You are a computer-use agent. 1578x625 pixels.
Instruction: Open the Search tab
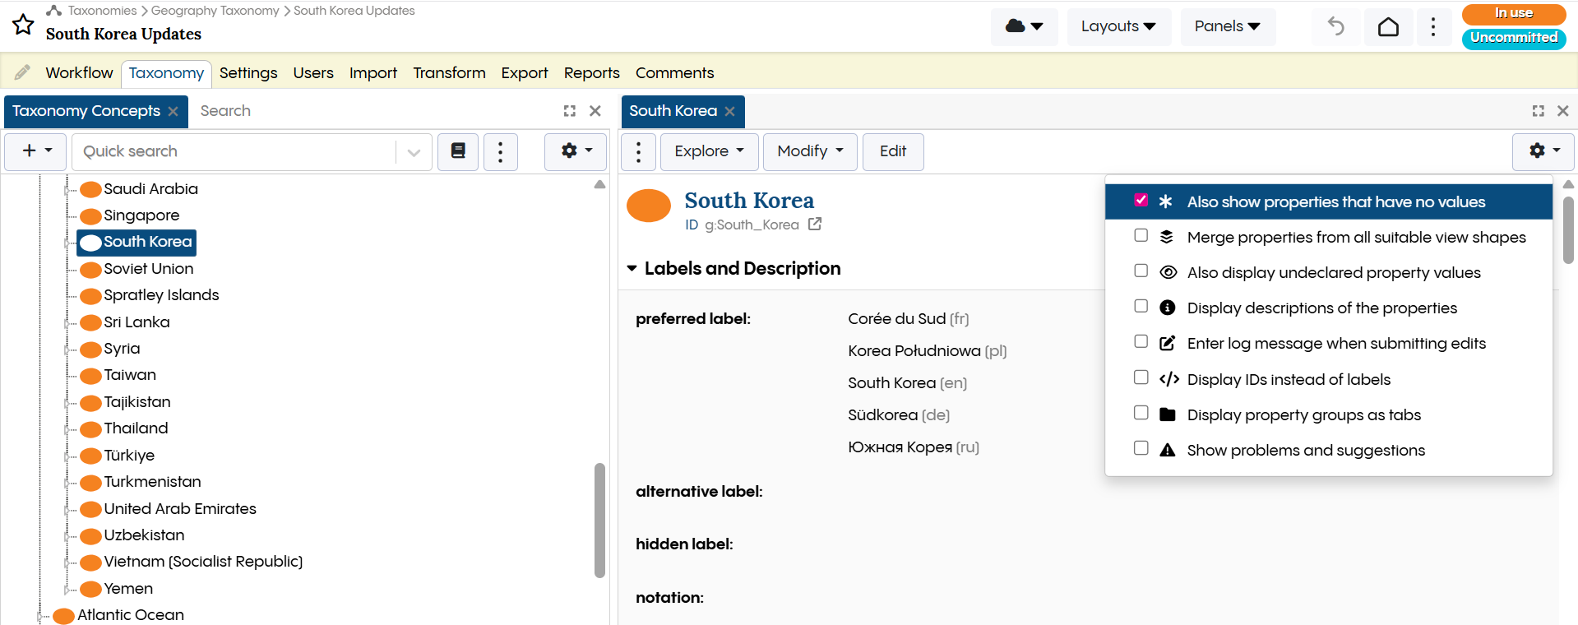[225, 111]
